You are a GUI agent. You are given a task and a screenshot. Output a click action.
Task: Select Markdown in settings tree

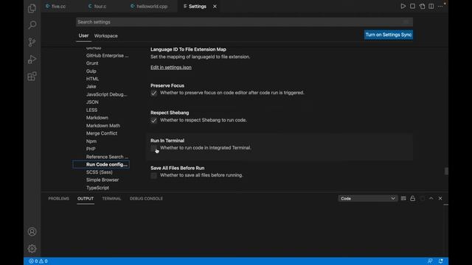click(x=97, y=118)
